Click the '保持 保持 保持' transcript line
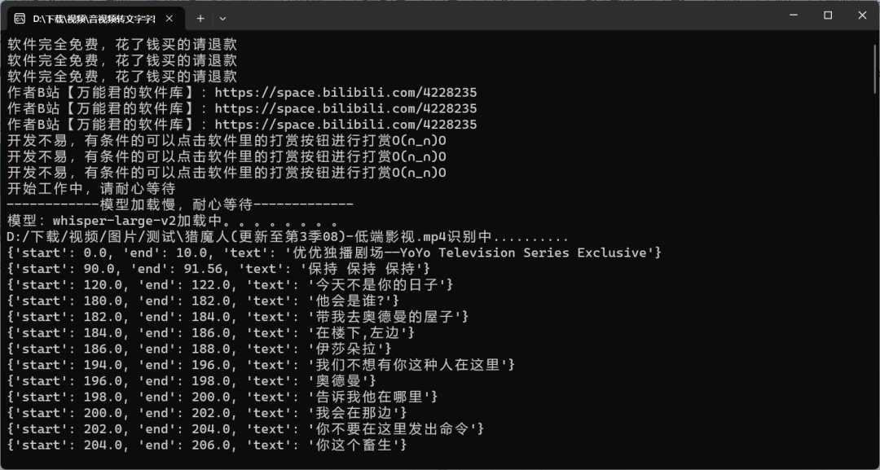Screen dimensions: 880x470 pyautogui.click(x=367, y=269)
